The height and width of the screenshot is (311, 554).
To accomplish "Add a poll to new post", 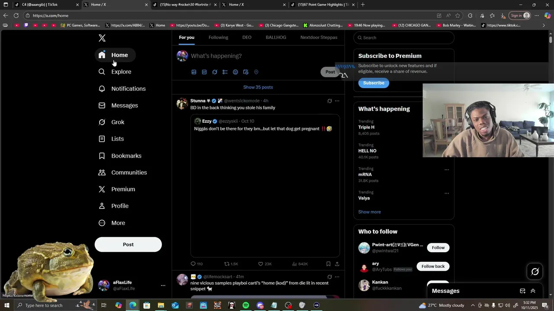I will [x=225, y=72].
